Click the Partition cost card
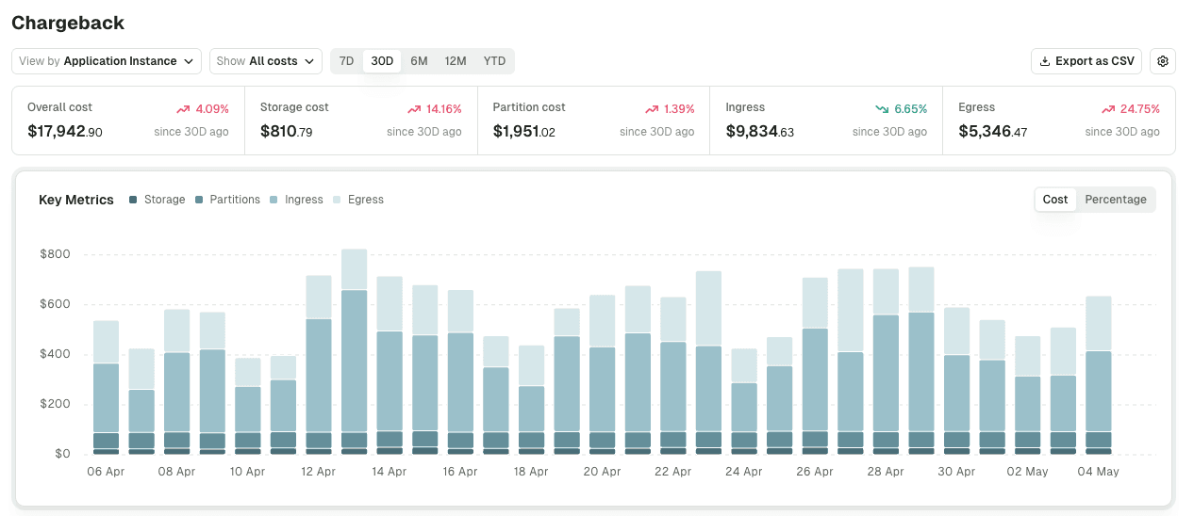 point(594,121)
